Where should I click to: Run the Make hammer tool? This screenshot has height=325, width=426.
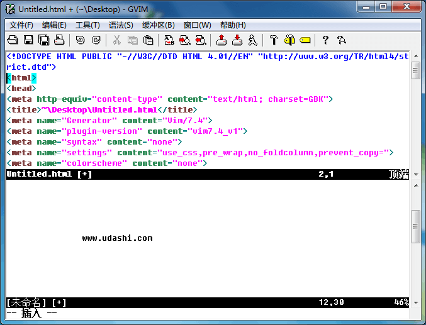pyautogui.click(x=273, y=40)
